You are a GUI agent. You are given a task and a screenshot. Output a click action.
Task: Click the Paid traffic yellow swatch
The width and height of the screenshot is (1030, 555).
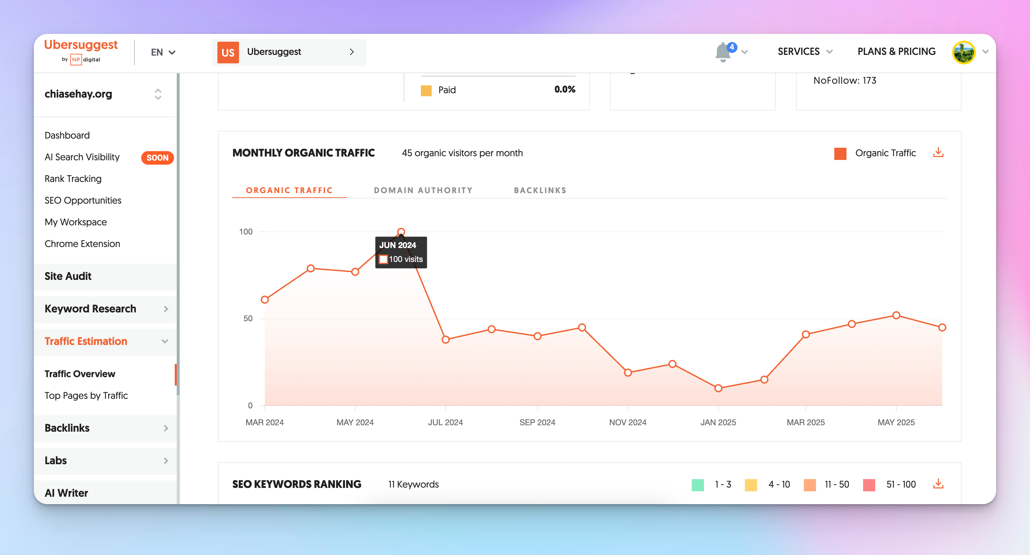click(x=426, y=90)
